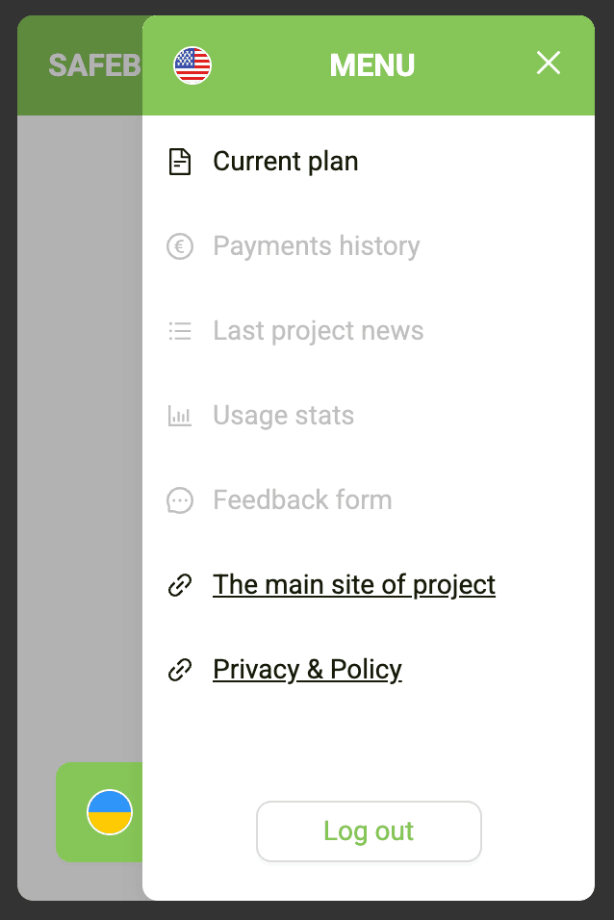
Task: Click the document icon beside Current plan
Action: [x=180, y=161]
